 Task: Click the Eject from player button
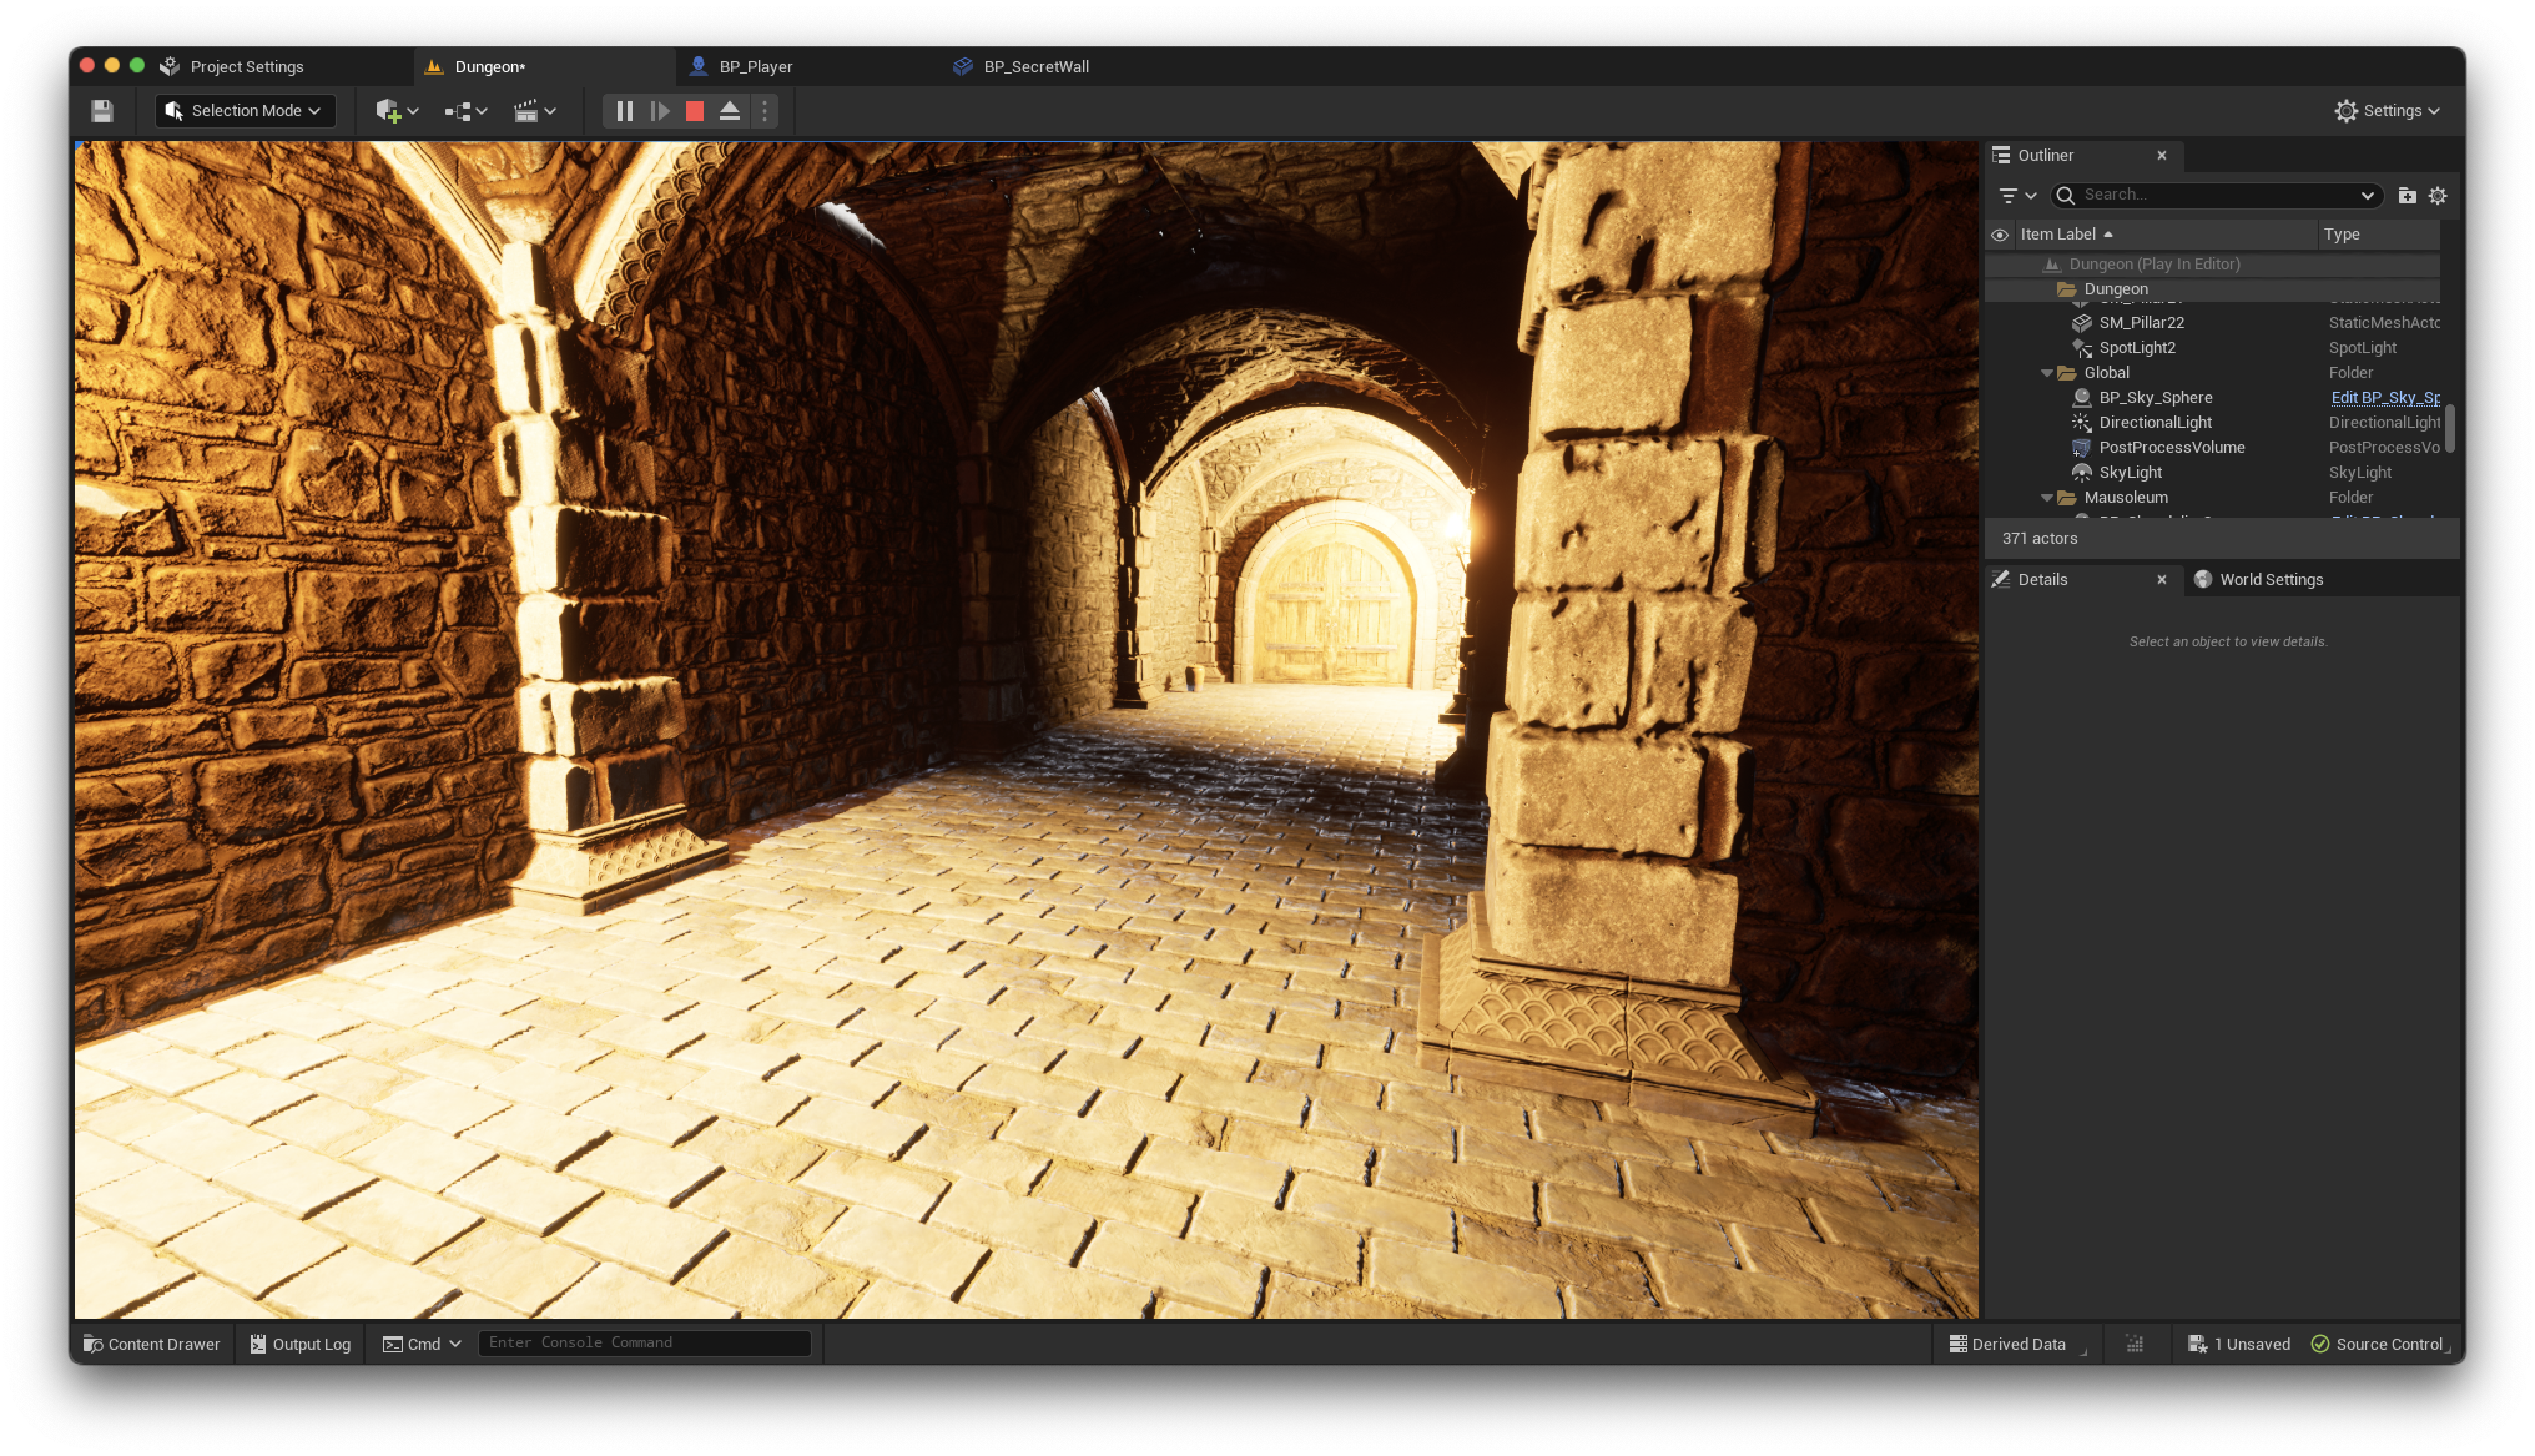coord(730,111)
